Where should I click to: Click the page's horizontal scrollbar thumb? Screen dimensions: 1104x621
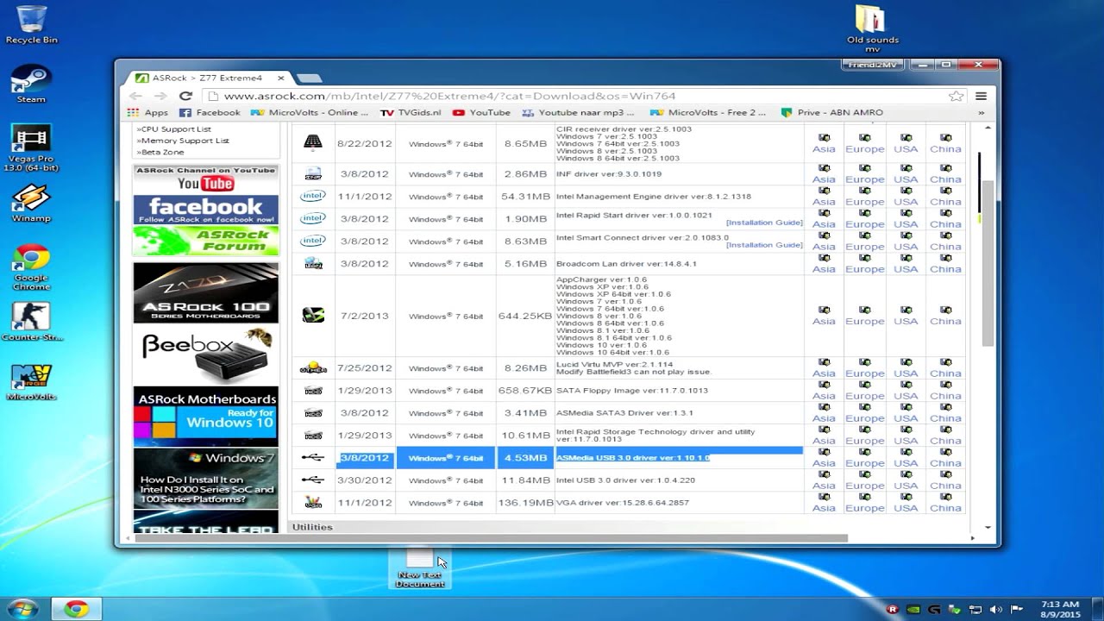point(492,538)
